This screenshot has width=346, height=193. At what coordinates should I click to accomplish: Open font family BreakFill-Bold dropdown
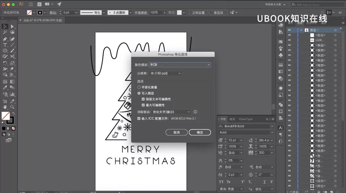(x=272, y=126)
